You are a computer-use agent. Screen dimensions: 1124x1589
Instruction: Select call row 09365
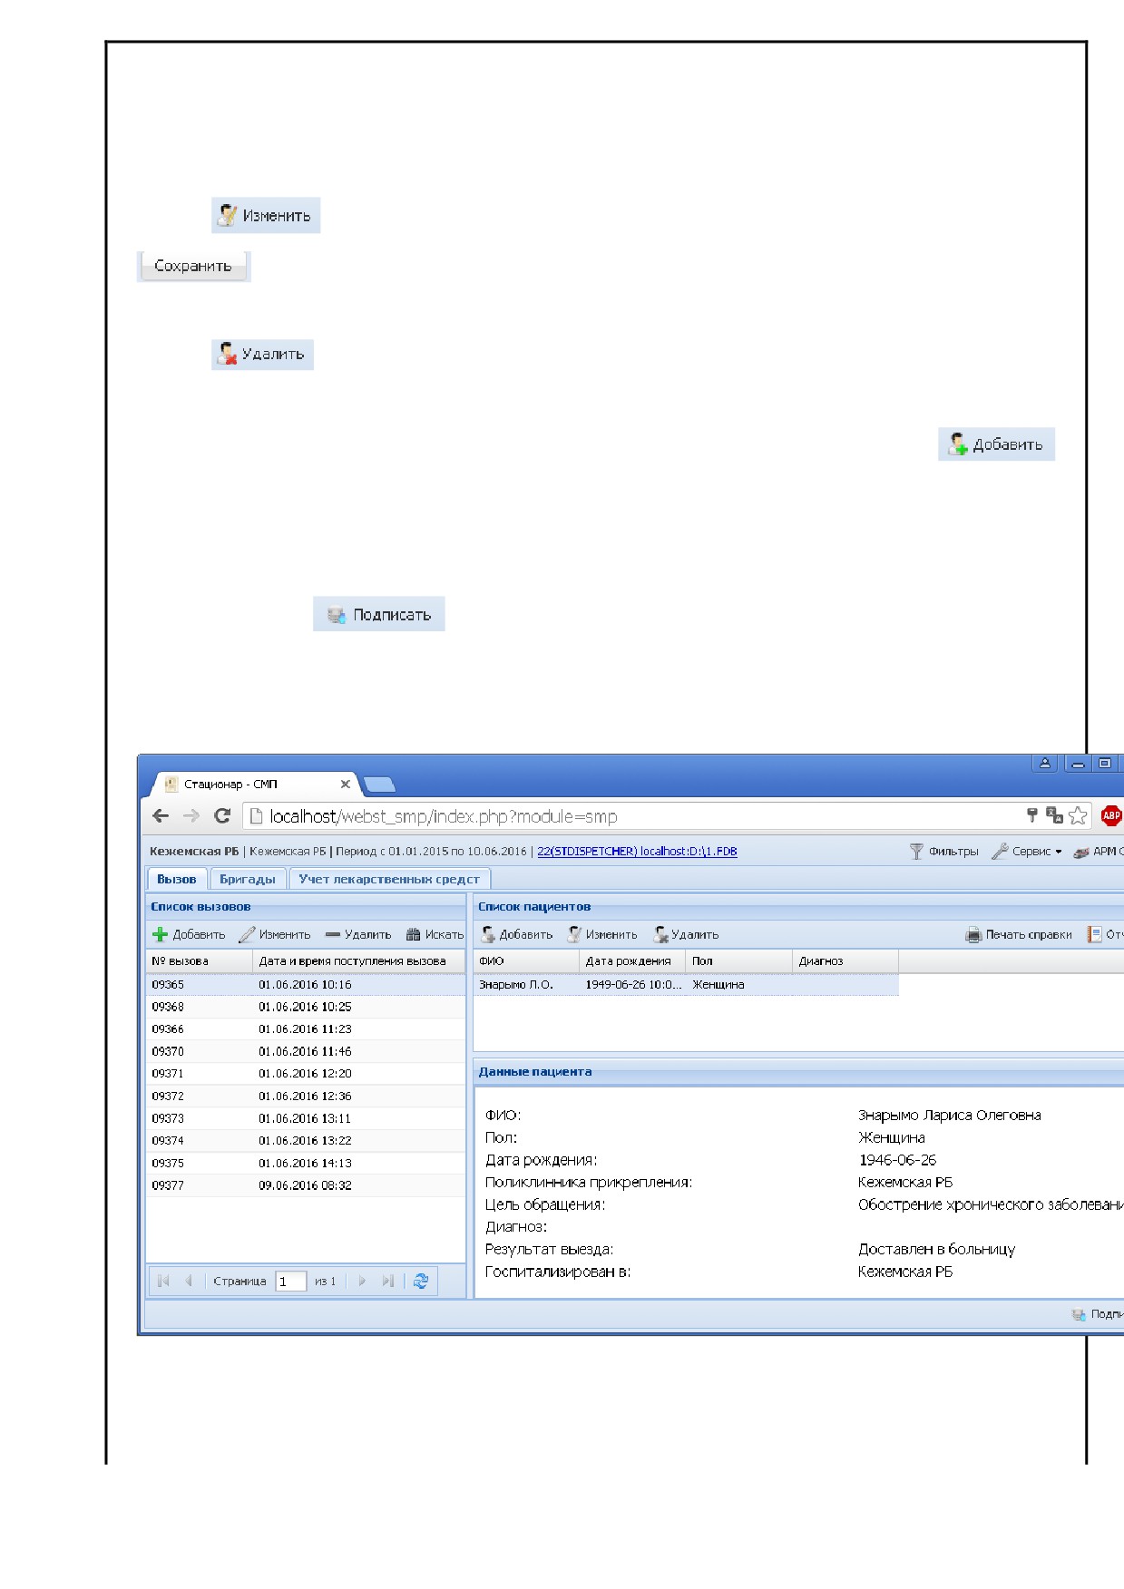(306, 985)
